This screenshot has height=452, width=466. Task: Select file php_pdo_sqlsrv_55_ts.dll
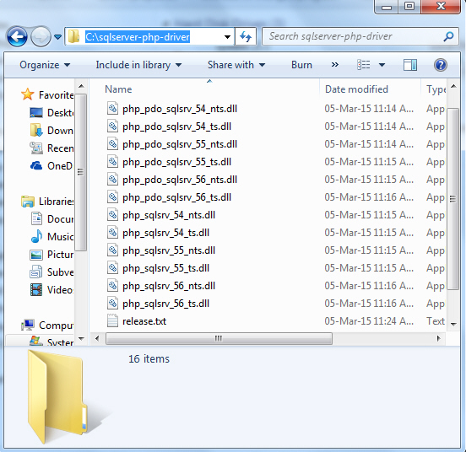click(x=176, y=162)
